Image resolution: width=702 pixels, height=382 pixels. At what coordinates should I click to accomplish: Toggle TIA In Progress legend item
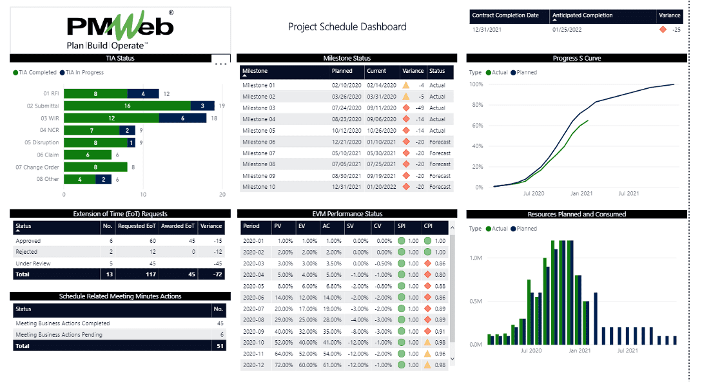click(81, 72)
